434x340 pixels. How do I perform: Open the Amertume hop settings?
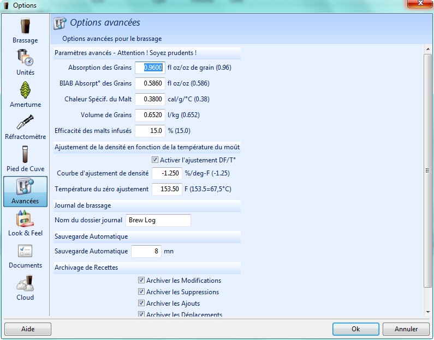point(25,94)
